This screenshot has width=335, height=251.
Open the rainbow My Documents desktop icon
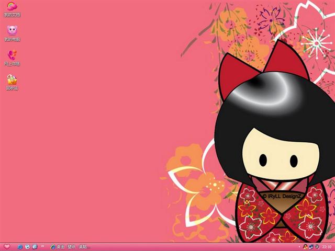tap(12, 9)
